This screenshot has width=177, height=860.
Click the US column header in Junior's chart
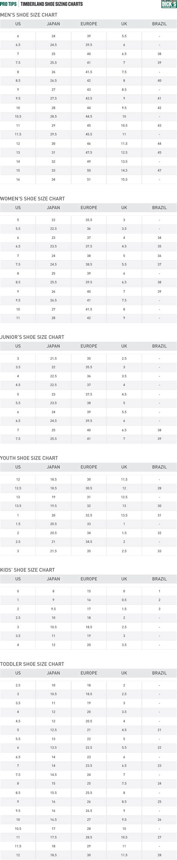pyautogui.click(x=18, y=346)
